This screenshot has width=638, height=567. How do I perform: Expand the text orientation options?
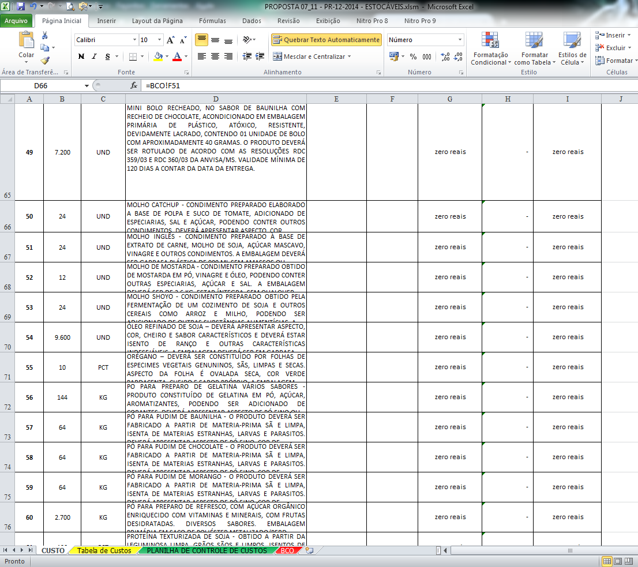point(249,40)
